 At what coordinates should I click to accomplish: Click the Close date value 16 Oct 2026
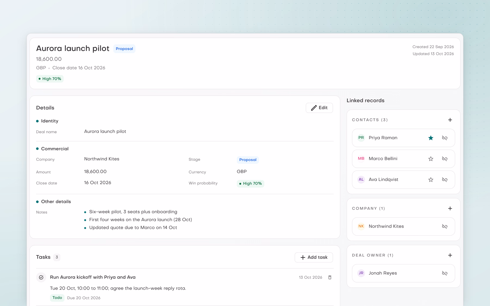click(97, 183)
